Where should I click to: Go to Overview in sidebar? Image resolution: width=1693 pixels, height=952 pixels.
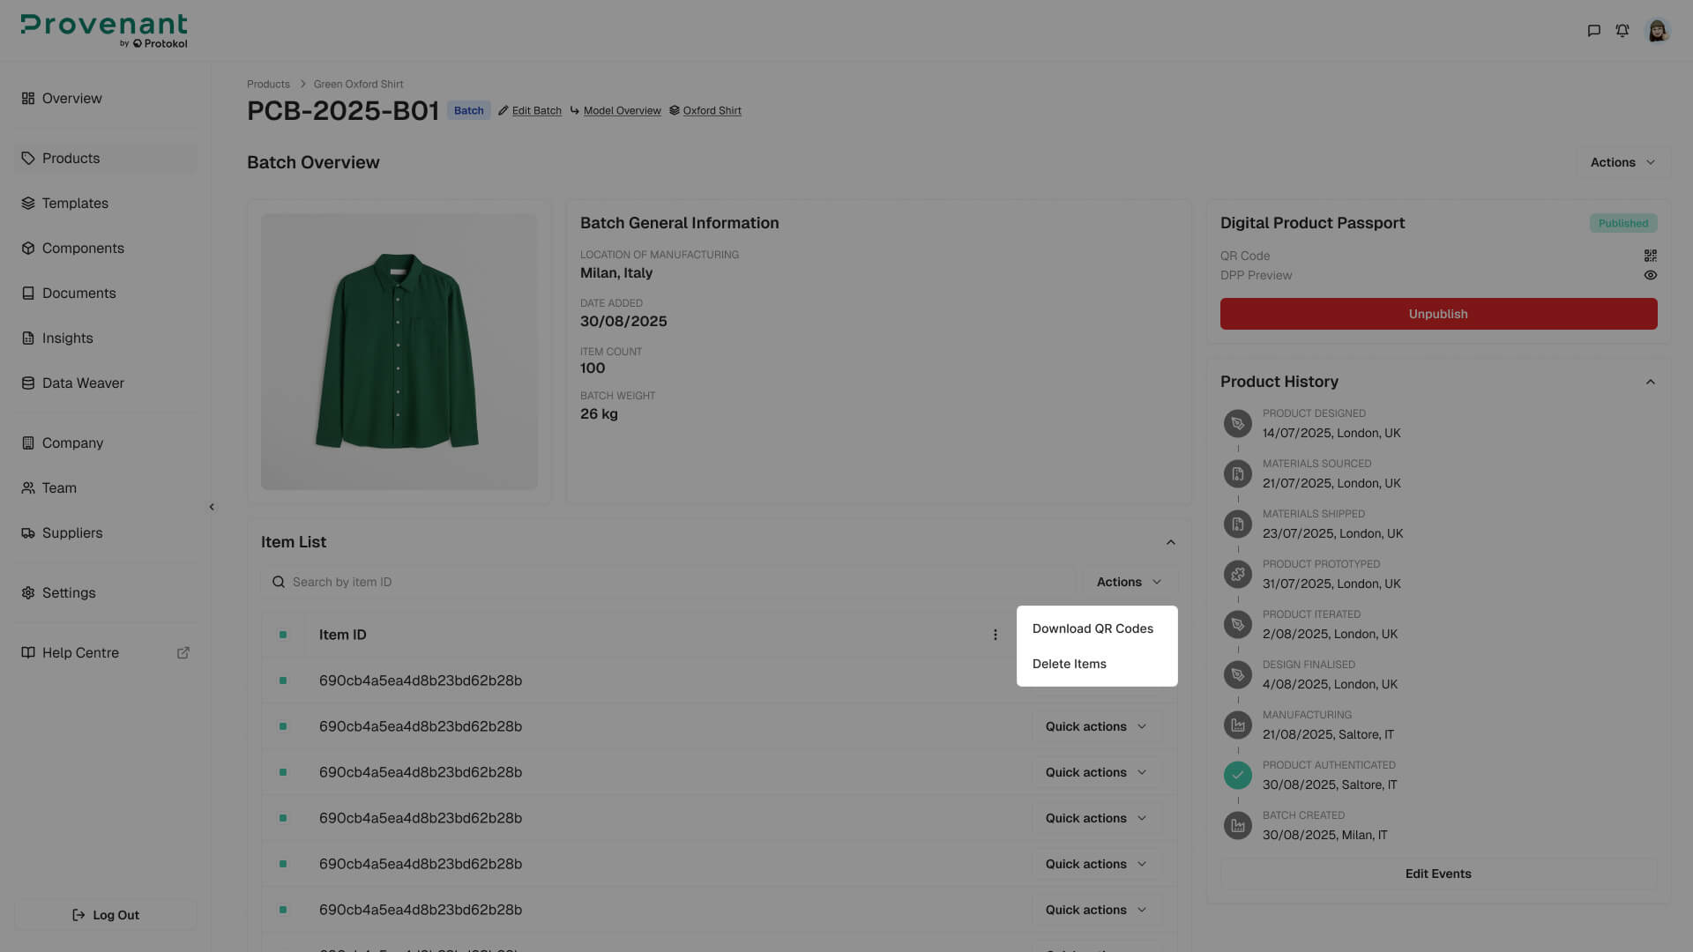tap(106, 99)
